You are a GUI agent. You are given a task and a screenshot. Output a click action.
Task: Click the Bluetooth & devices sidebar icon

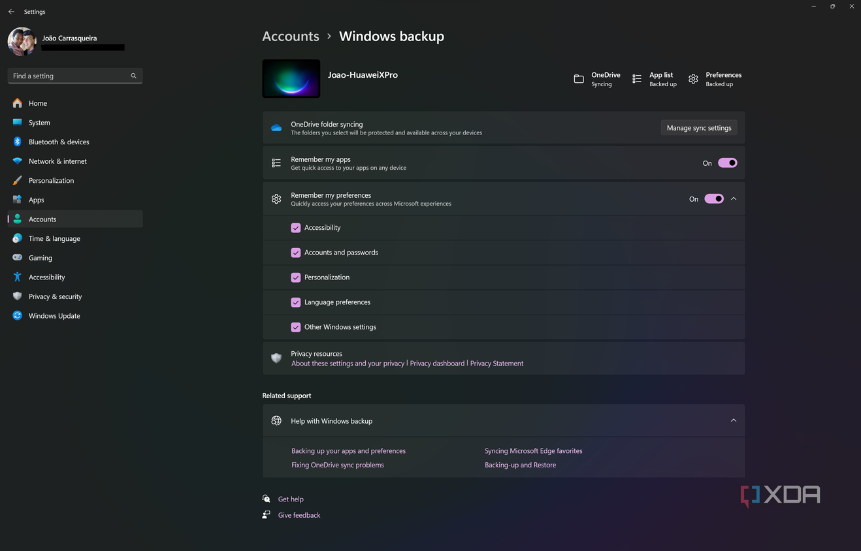[18, 142]
